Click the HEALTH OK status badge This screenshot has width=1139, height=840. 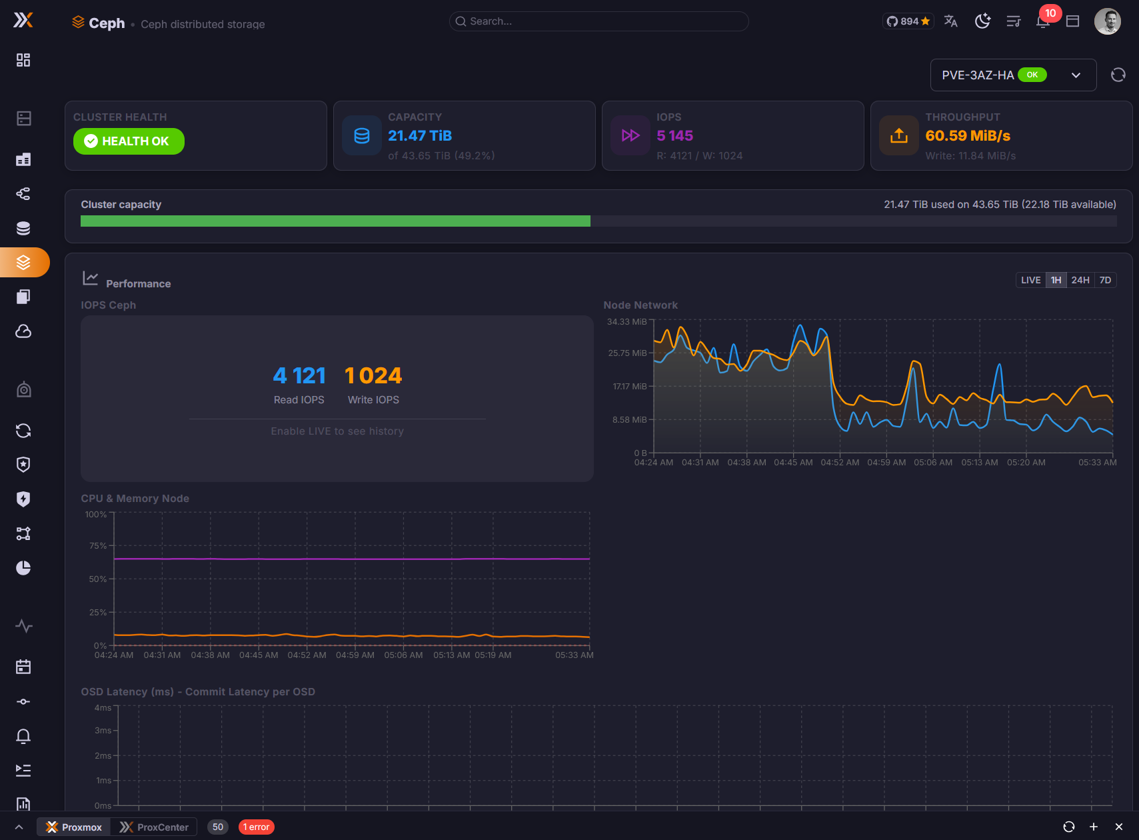129,141
